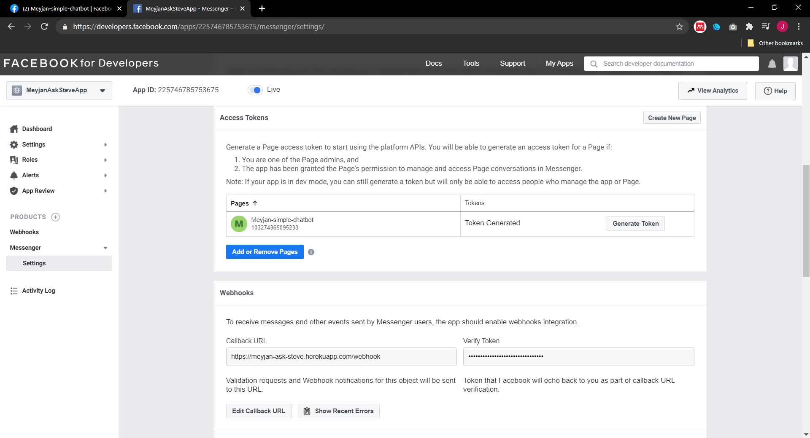Open the MeyjanAskSteveApp app selector dropdown
Viewport: 810px width, 438px height.
point(59,91)
